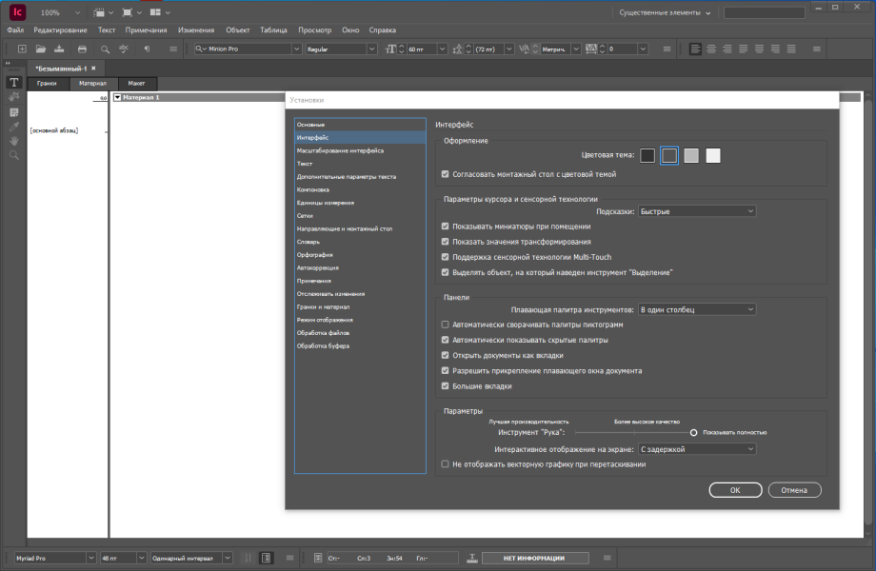Click the 'Отмена' button
Viewport: 876px width, 571px height.
tap(794, 490)
